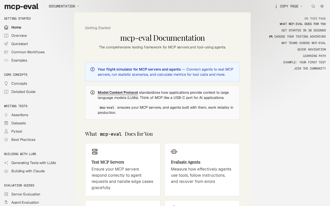This screenshot has height=206, width=330.
Task: Jump to Get Started in 30 Seconds
Action: coord(304,30)
